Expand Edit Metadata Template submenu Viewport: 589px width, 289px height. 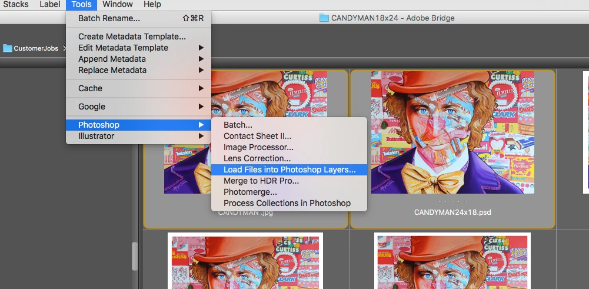click(x=139, y=48)
